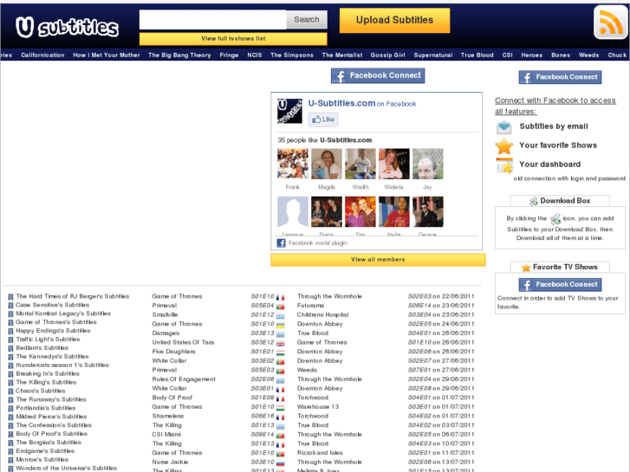Open Smallville S01E12 subtitle entry

pyautogui.click(x=165, y=315)
